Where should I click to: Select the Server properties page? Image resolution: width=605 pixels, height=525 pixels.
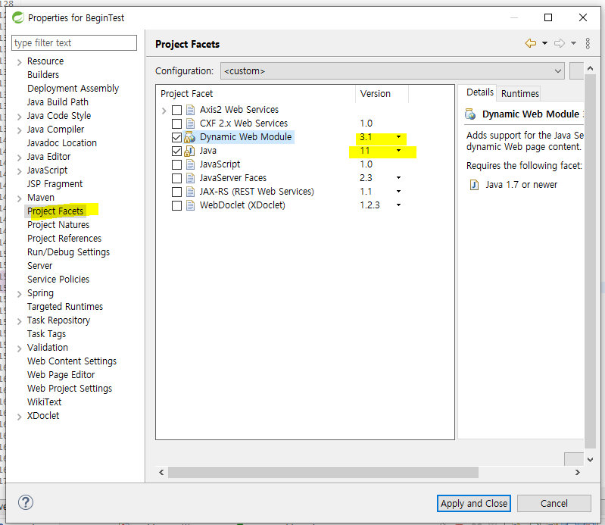point(39,266)
